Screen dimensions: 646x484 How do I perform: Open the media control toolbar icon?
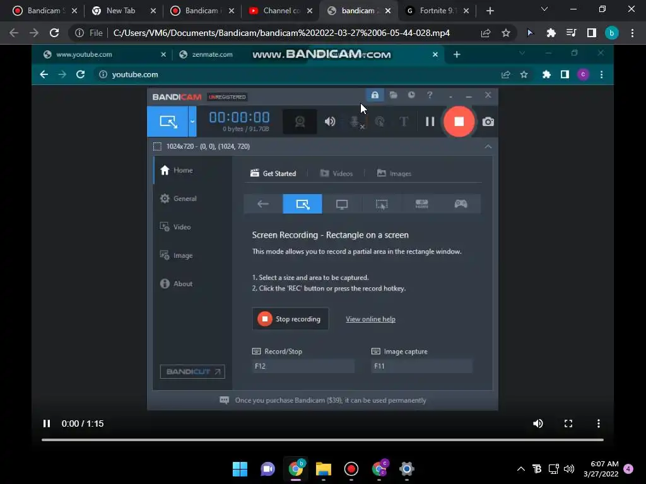pos(571,33)
